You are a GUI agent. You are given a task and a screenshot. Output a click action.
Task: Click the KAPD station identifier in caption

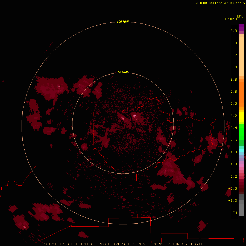point(157,244)
